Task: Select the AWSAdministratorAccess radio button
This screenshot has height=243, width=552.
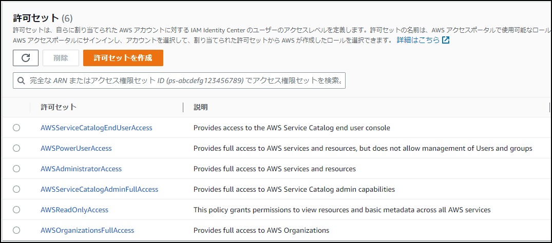Action: pos(16,169)
